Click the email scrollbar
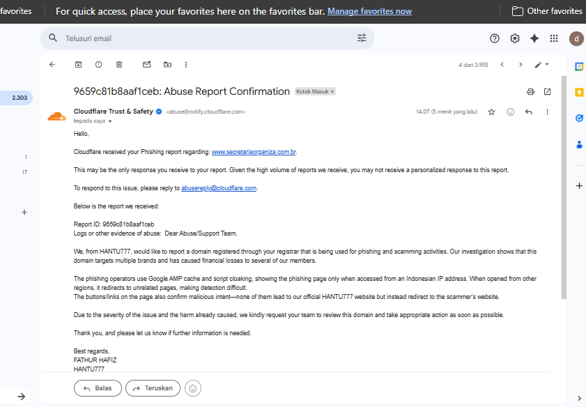The width and height of the screenshot is (586, 407). (x=564, y=187)
